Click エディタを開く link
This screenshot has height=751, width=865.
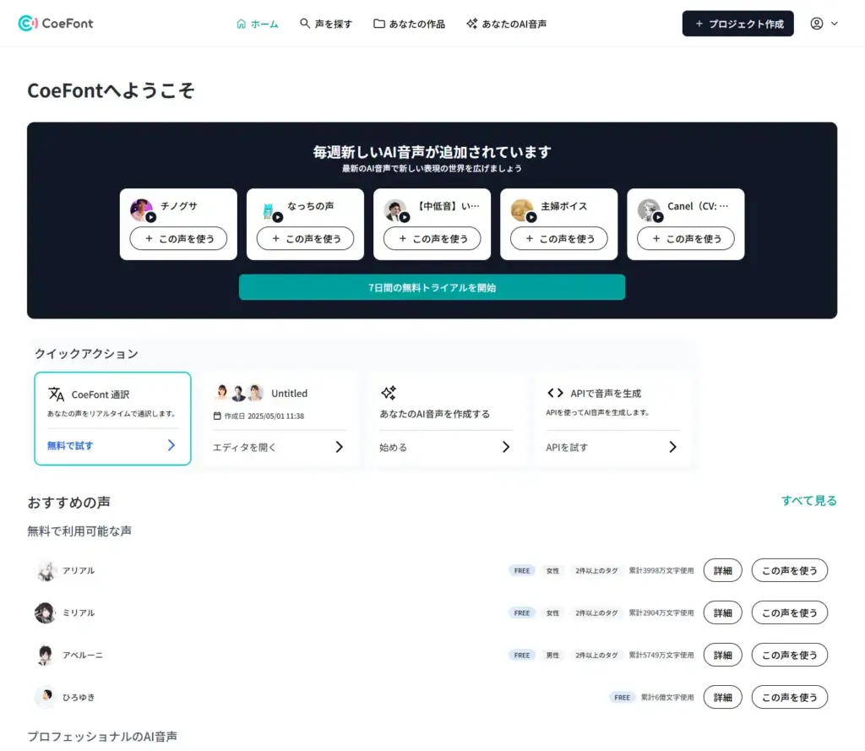point(244,448)
